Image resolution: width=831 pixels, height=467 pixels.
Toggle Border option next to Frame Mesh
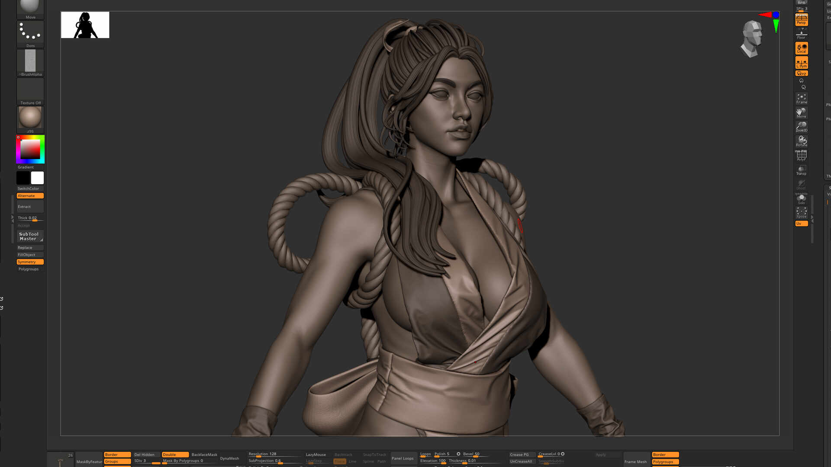coord(665,454)
